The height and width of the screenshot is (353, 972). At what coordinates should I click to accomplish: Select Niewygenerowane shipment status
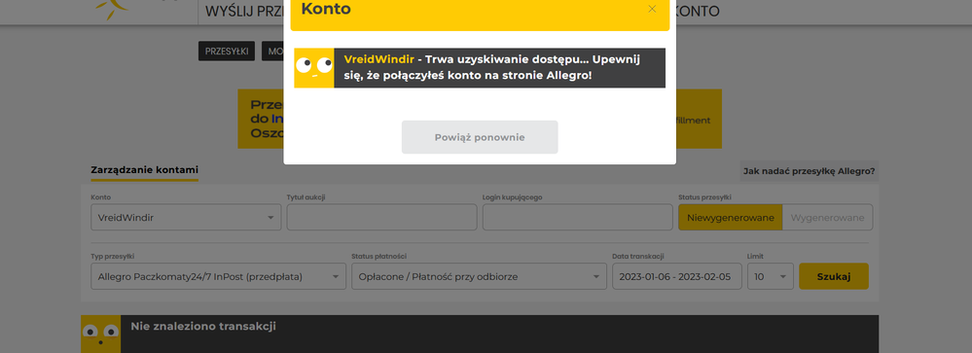[x=731, y=218]
